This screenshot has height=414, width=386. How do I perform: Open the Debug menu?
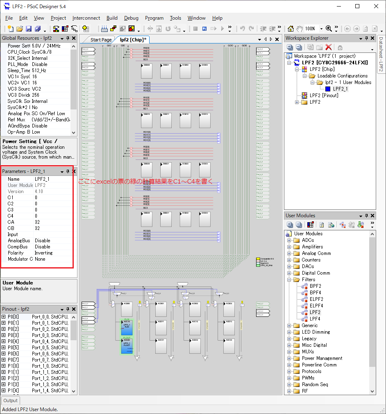(x=131, y=18)
